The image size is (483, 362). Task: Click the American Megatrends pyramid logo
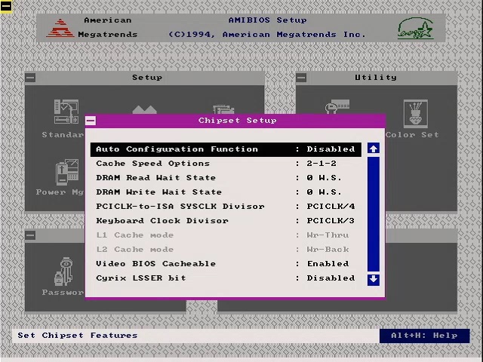60,28
